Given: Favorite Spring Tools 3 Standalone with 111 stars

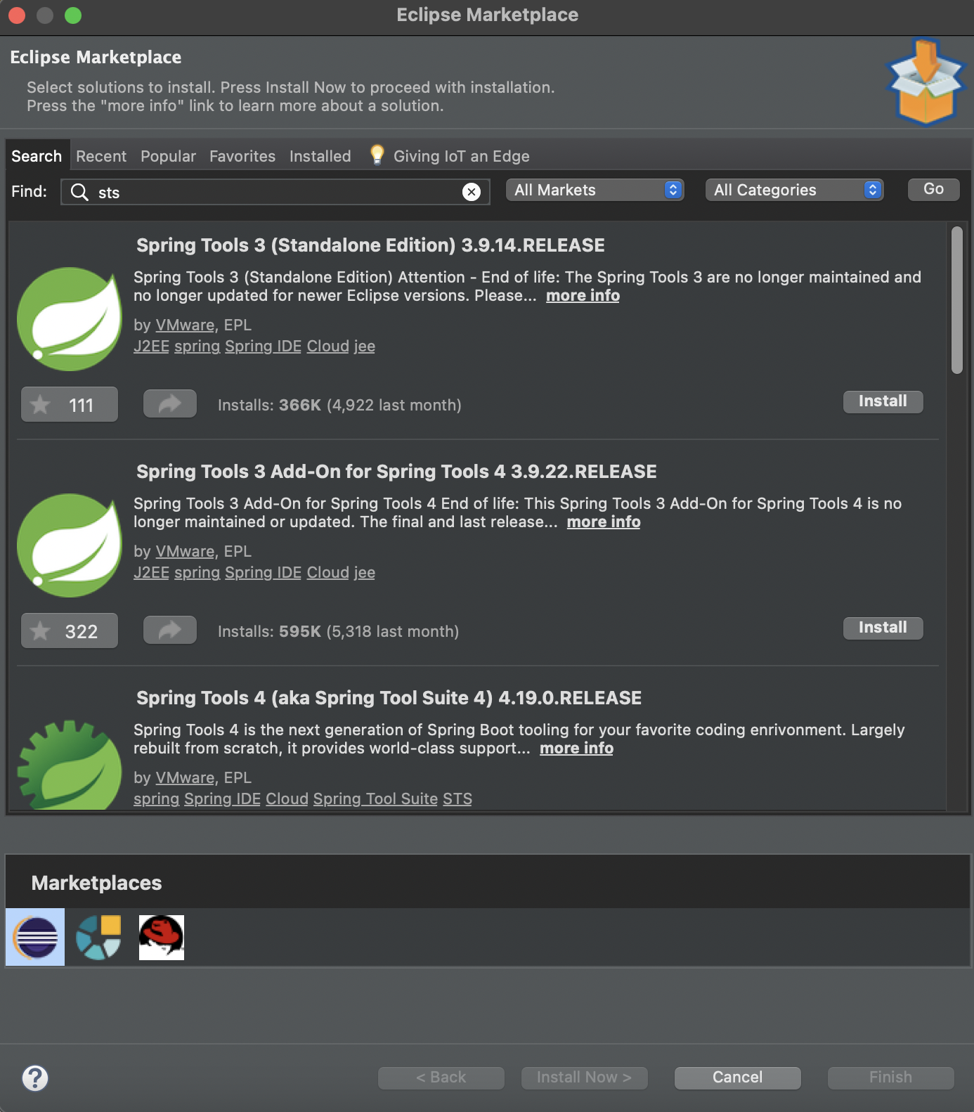Looking at the screenshot, I should coord(70,405).
